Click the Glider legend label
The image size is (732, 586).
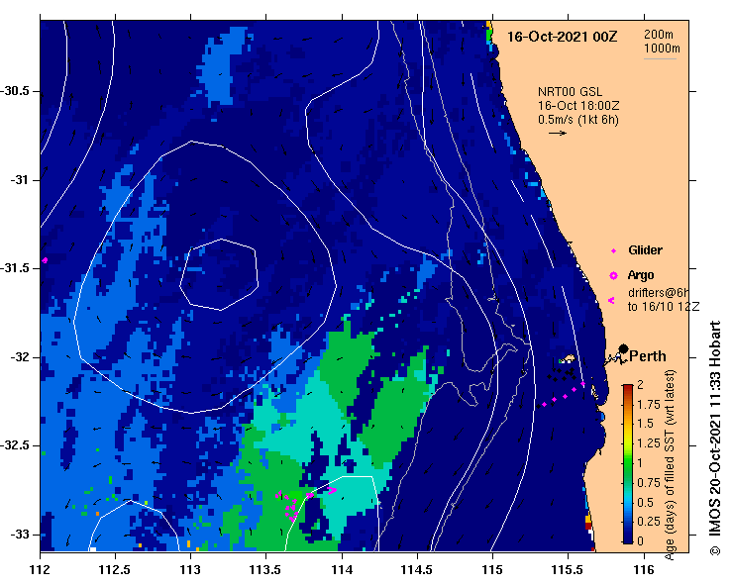point(645,250)
